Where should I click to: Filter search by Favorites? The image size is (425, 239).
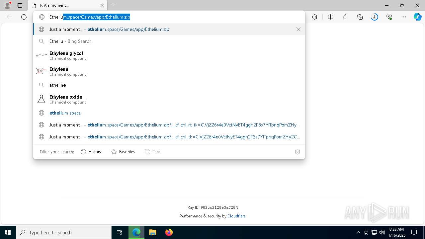tap(123, 152)
